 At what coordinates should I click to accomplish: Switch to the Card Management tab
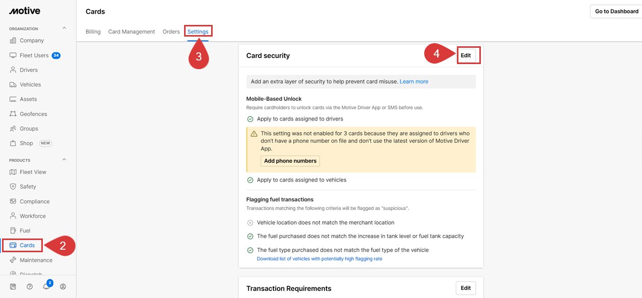pyautogui.click(x=132, y=32)
